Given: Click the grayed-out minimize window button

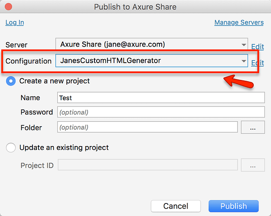Looking at the screenshot, I should (x=17, y=7).
